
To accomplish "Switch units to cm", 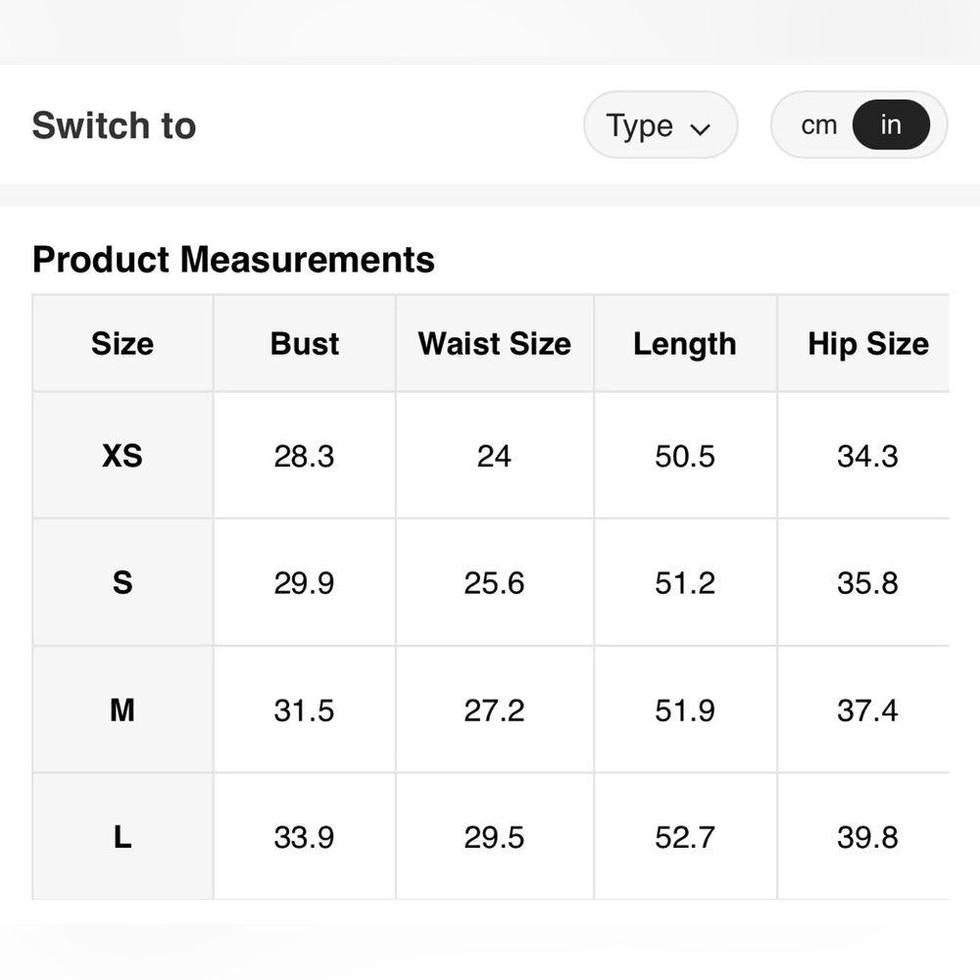I will click(818, 125).
